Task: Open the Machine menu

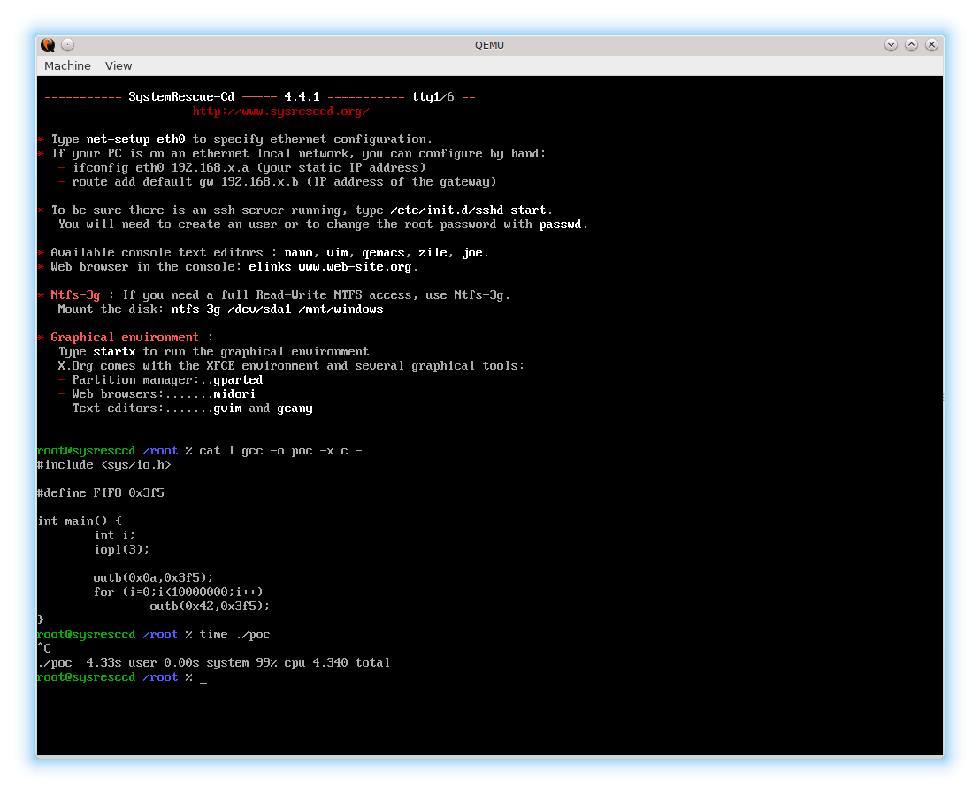Action: tap(67, 65)
